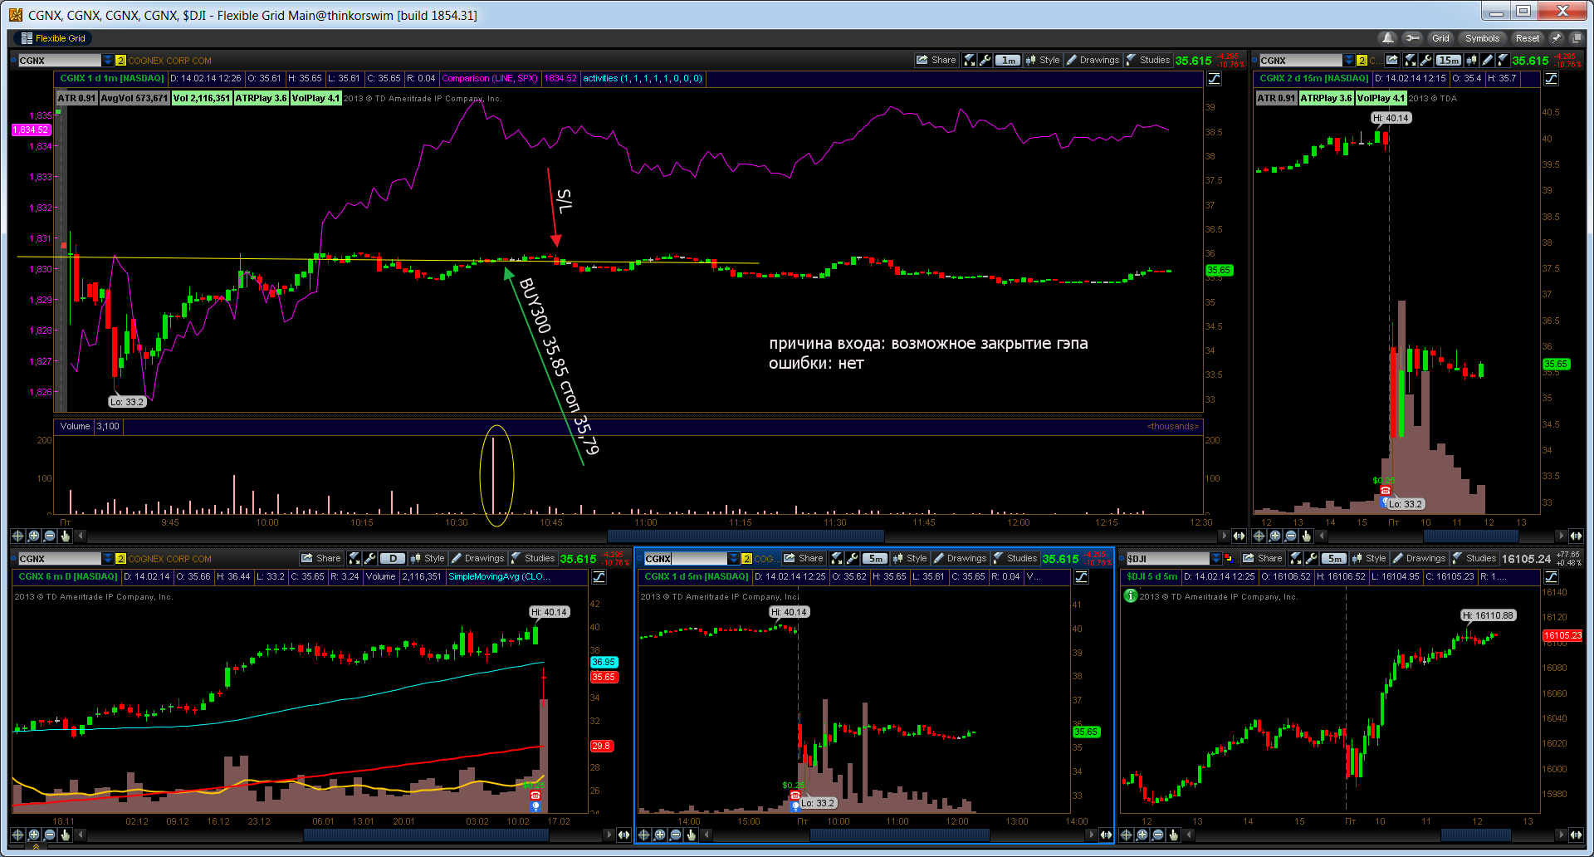Image resolution: width=1594 pixels, height=857 pixels.
Task: Open the Symbols menu button
Action: 1482,38
